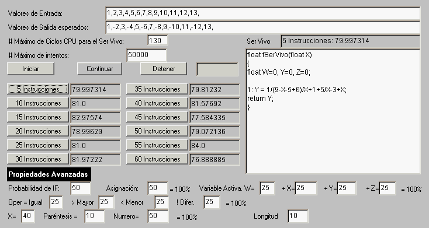
Task: Edit the ! Difer. operator field
Action: [212, 202]
